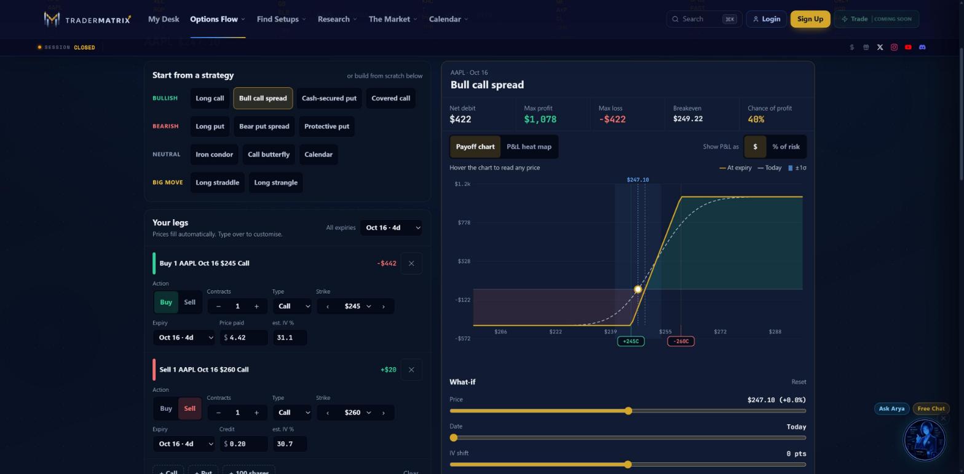Select the Payoff chart tab
Screen dimensions: 964x474
(475, 147)
